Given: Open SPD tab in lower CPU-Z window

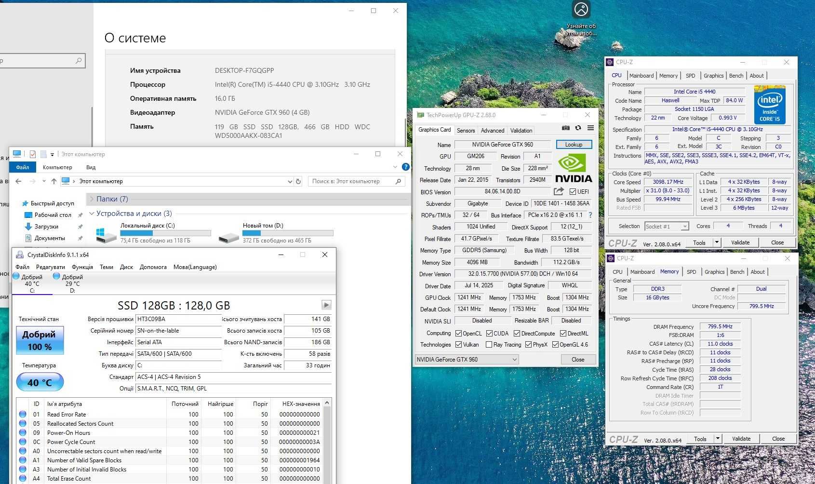Looking at the screenshot, I should click(691, 272).
